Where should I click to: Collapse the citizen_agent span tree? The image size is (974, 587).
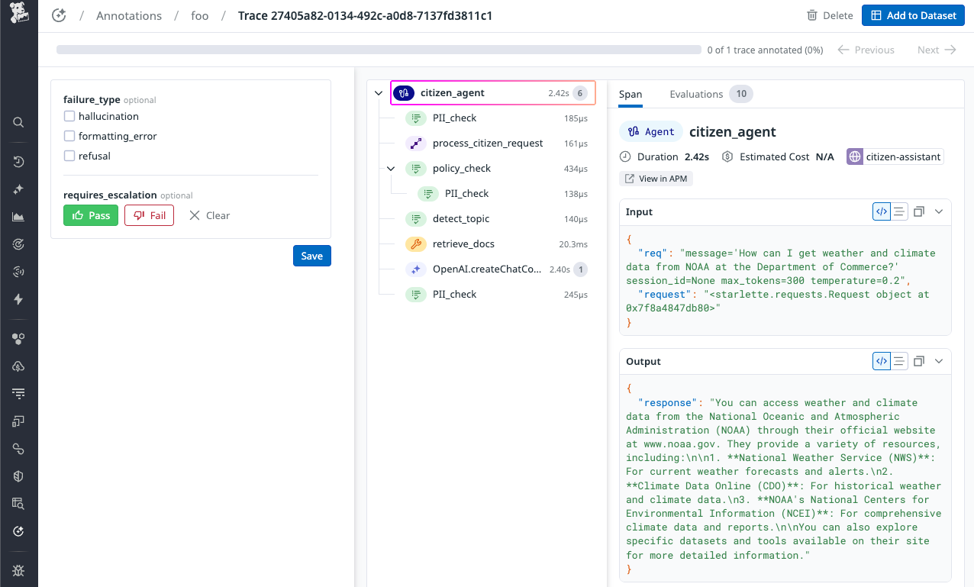coord(379,93)
